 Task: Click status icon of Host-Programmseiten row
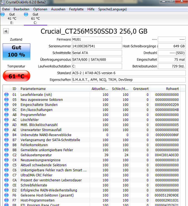point(6,200)
